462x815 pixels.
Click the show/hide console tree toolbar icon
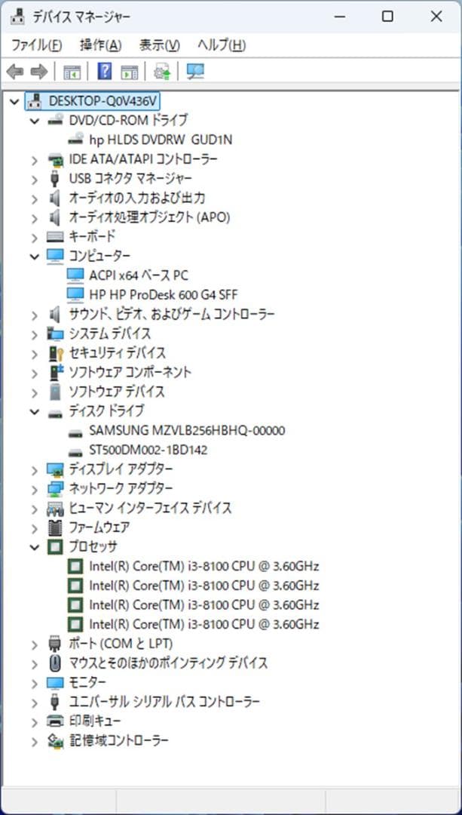(72, 72)
